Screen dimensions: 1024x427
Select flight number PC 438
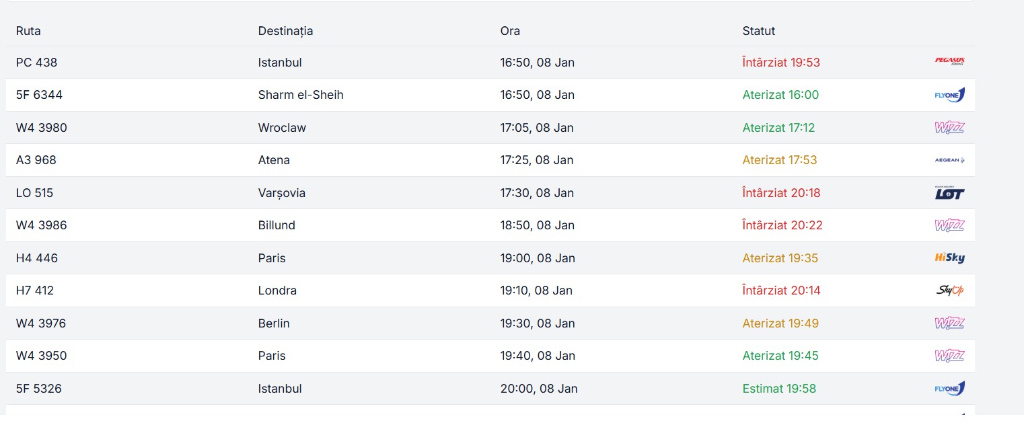[x=37, y=63]
